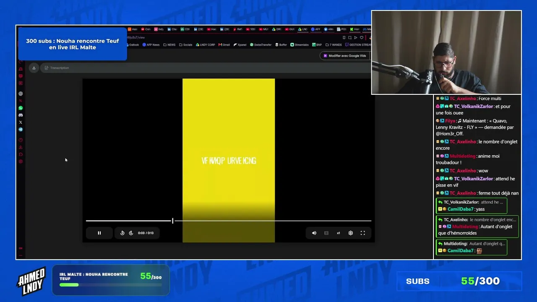Click the snapshot icon in address bar

(350, 37)
